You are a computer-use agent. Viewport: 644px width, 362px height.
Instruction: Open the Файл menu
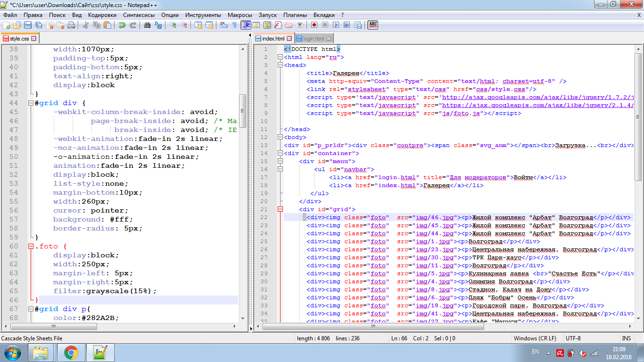coord(10,15)
